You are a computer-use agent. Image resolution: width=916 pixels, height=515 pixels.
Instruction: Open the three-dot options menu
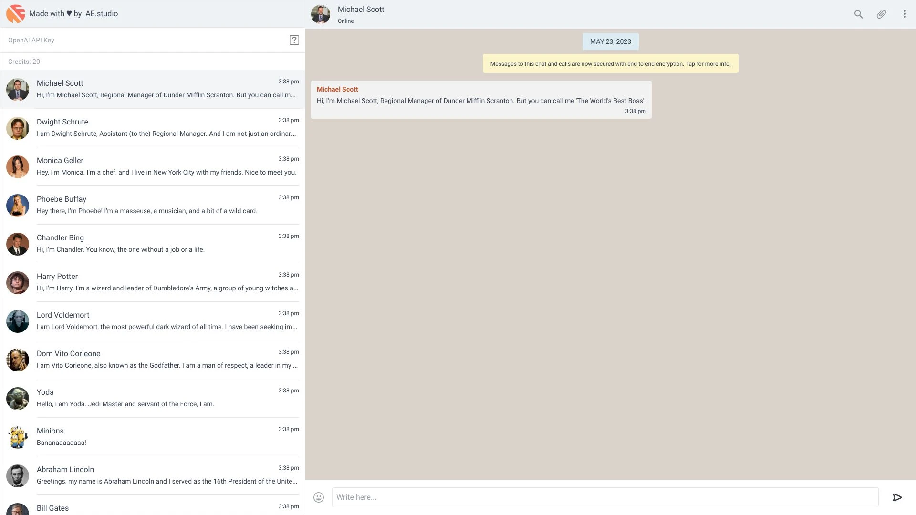coord(904,14)
